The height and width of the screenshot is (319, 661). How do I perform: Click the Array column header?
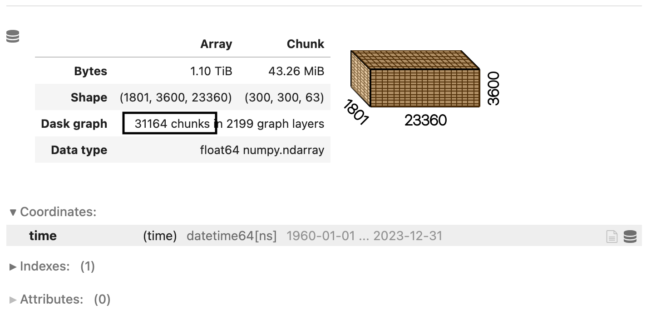tap(216, 44)
